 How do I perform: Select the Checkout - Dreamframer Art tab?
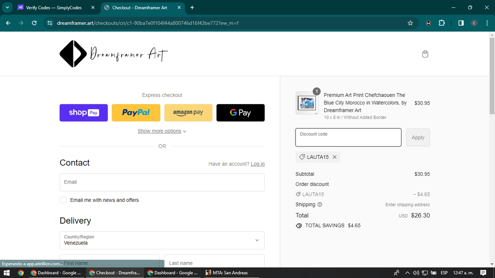click(x=140, y=7)
